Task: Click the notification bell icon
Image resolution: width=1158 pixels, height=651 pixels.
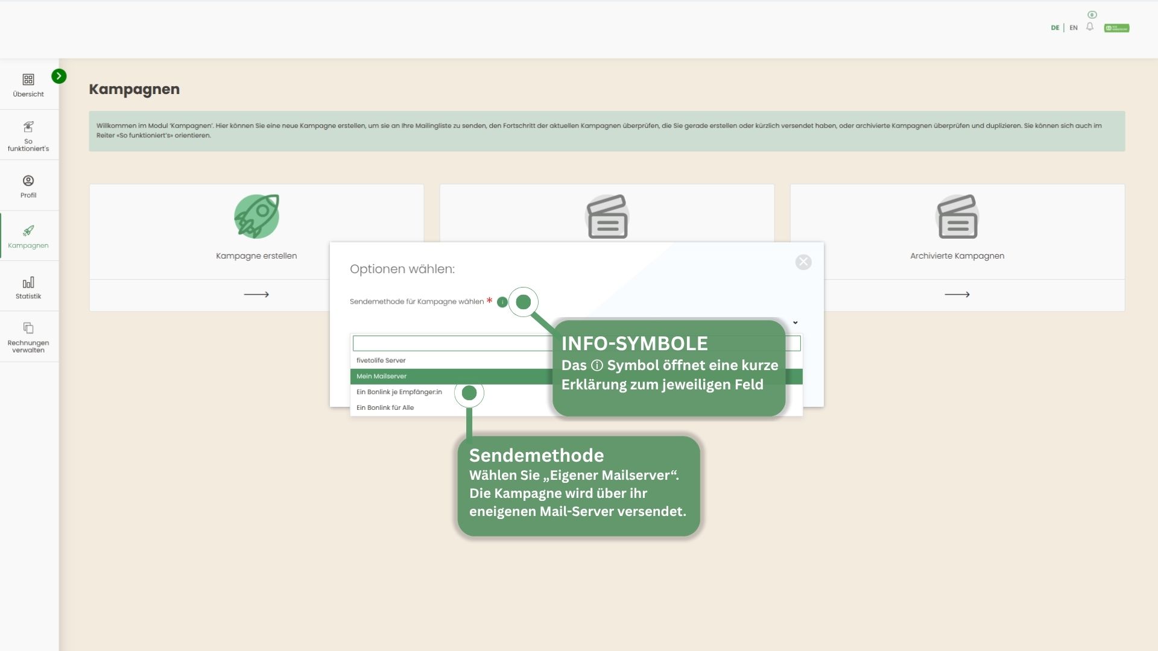Action: [x=1090, y=27]
